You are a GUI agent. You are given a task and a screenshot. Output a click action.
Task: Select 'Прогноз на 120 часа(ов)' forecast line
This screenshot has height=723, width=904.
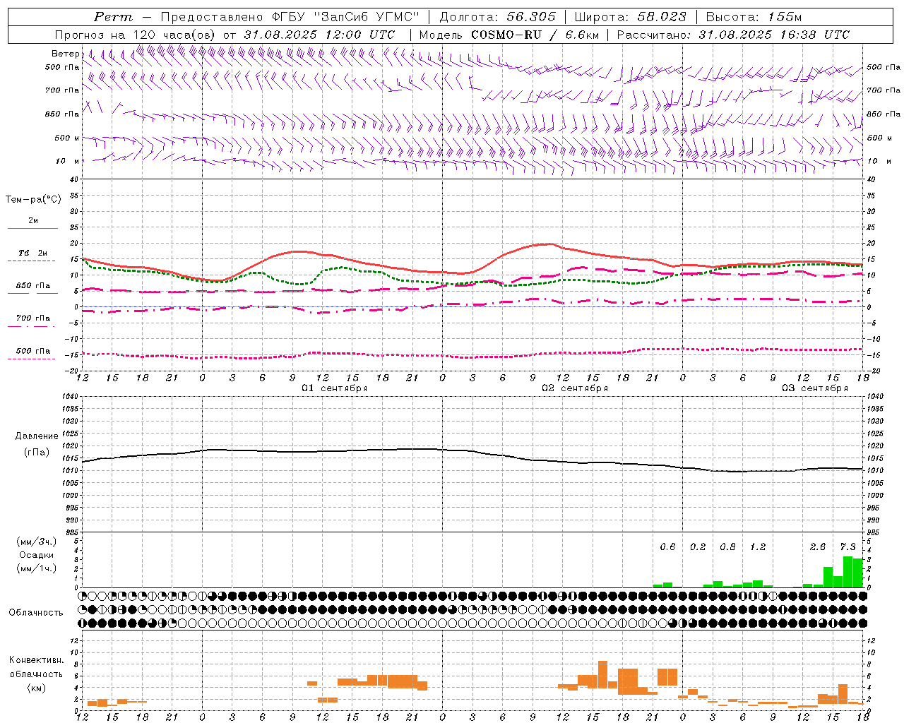[x=136, y=35]
